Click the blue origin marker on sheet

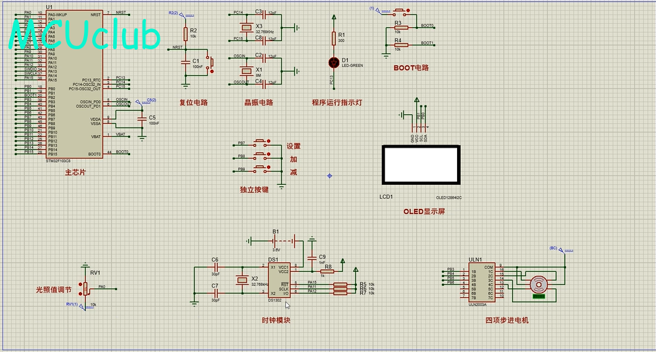pyautogui.click(x=330, y=176)
